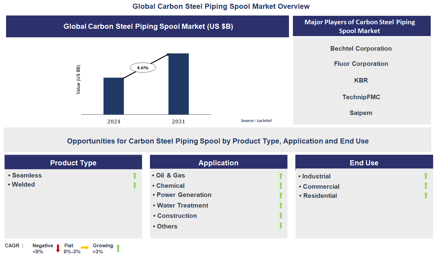Click the Source: Lucintel link
438x257 pixels.
(256, 120)
